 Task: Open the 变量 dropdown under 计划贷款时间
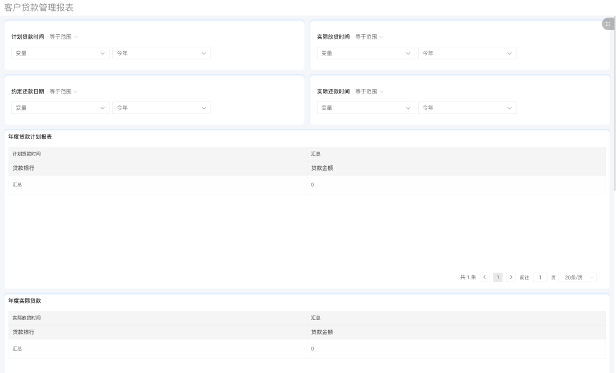coord(60,53)
